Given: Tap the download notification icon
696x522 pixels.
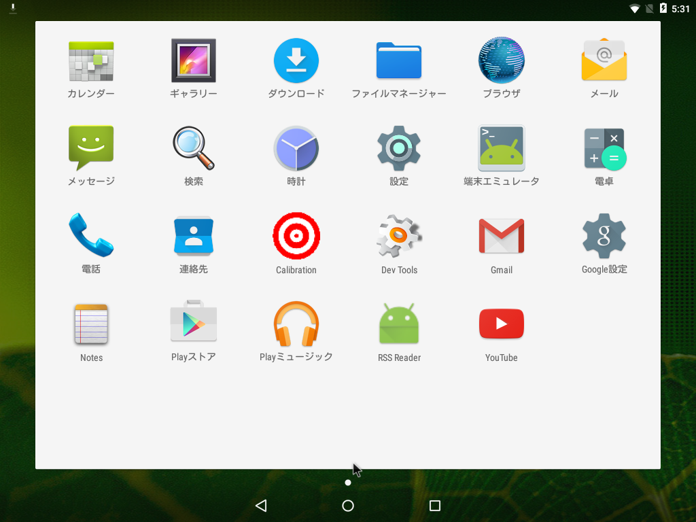Looking at the screenshot, I should click(x=13, y=8).
